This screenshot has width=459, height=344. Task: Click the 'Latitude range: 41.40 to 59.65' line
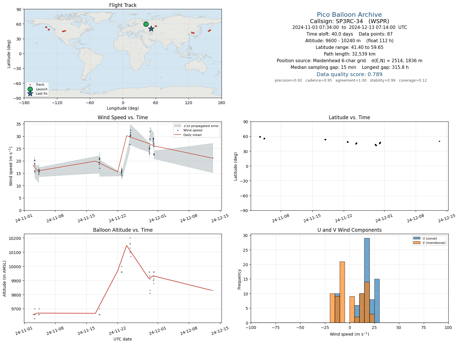350,47
